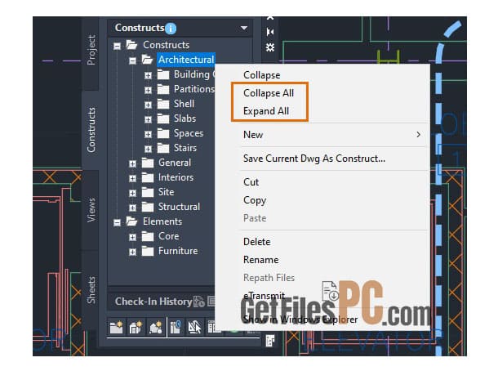The image size is (498, 371).
Task: Collapse the Elements node minus box
Action: click(117, 222)
